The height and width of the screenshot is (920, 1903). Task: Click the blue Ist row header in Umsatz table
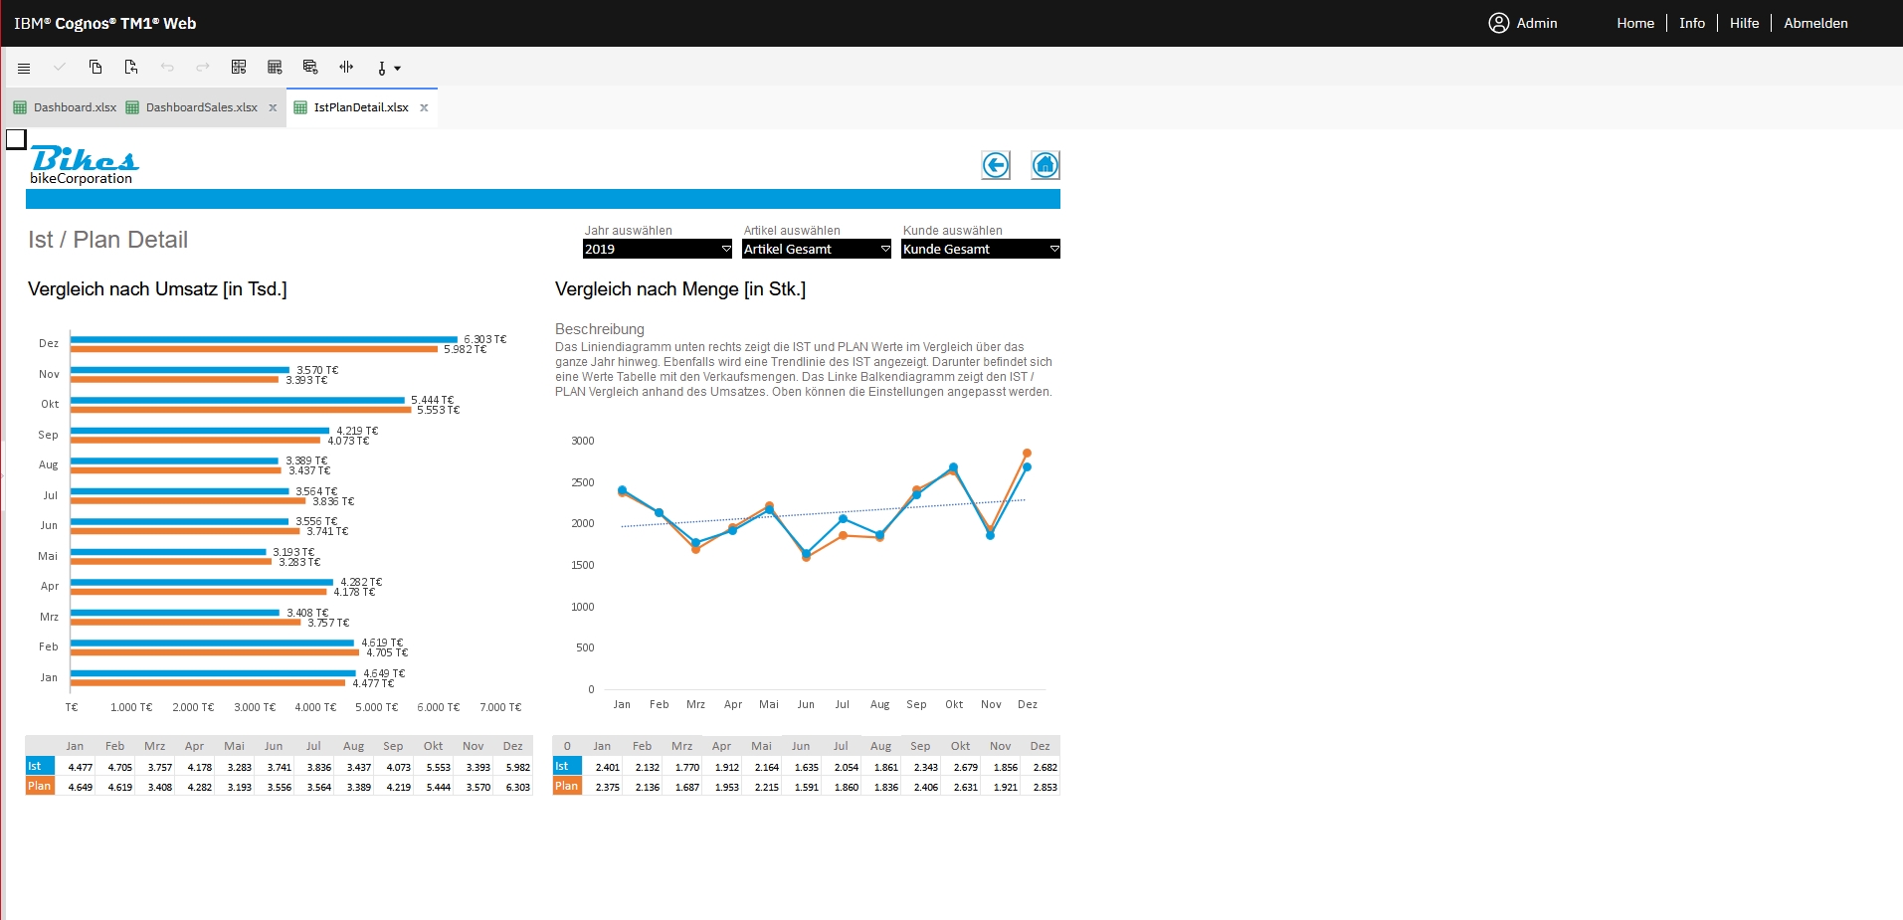pos(40,767)
